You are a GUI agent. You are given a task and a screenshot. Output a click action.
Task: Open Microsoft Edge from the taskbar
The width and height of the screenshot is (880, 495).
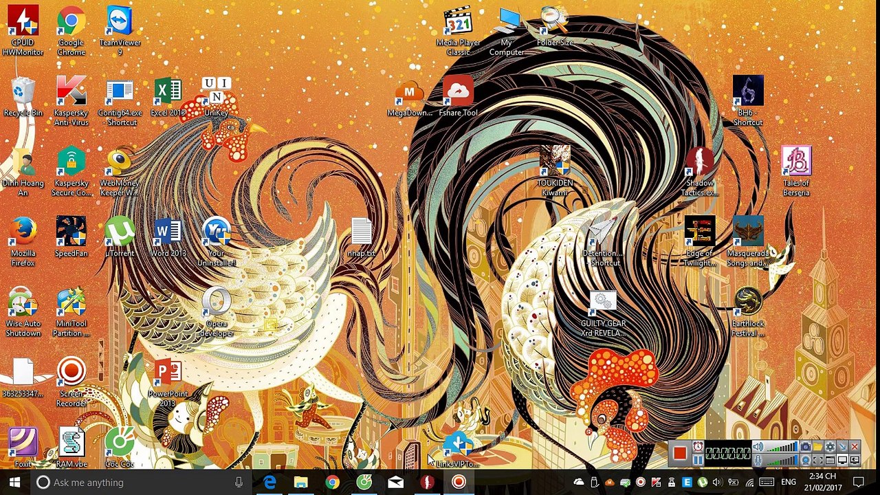pyautogui.click(x=269, y=483)
